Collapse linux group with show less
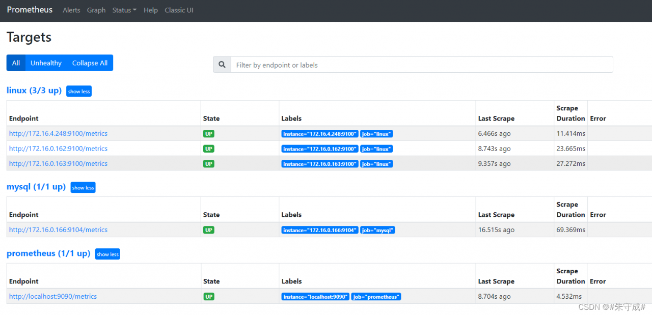 click(79, 92)
